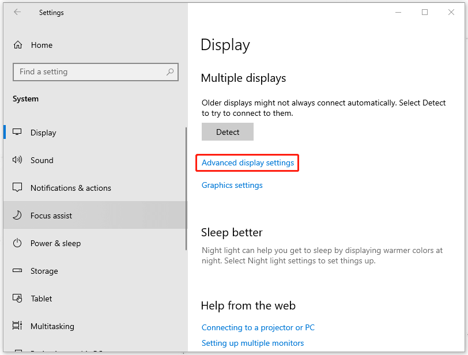Image resolution: width=468 pixels, height=355 pixels.
Task: Click the Power & sleep power icon
Action: pyautogui.click(x=17, y=243)
